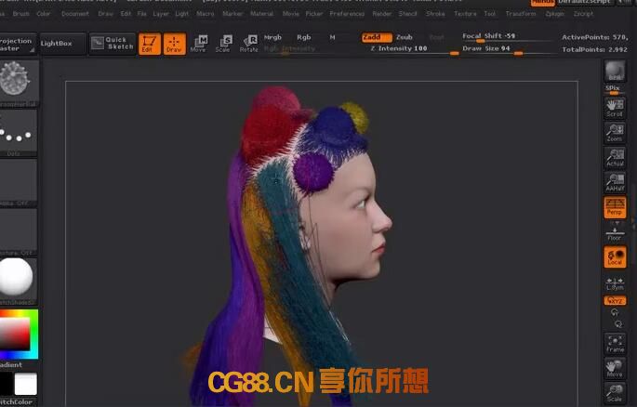The width and height of the screenshot is (637, 407).
Task: Open the Document menu
Action: pyautogui.click(x=75, y=14)
